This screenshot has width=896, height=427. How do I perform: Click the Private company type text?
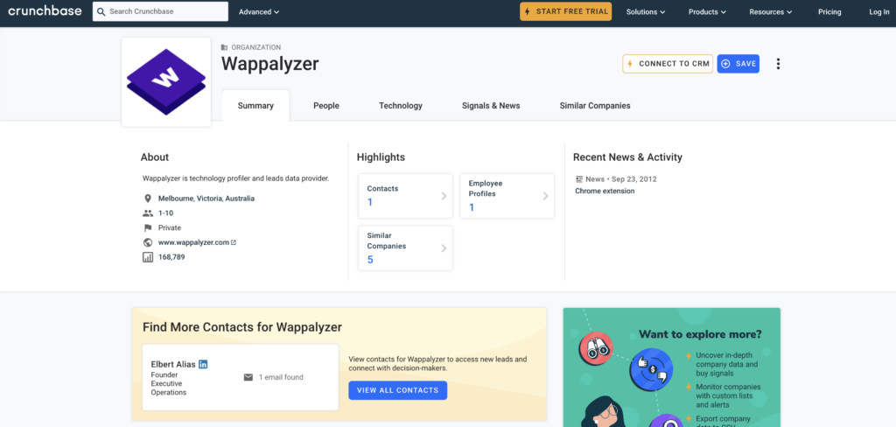(170, 228)
